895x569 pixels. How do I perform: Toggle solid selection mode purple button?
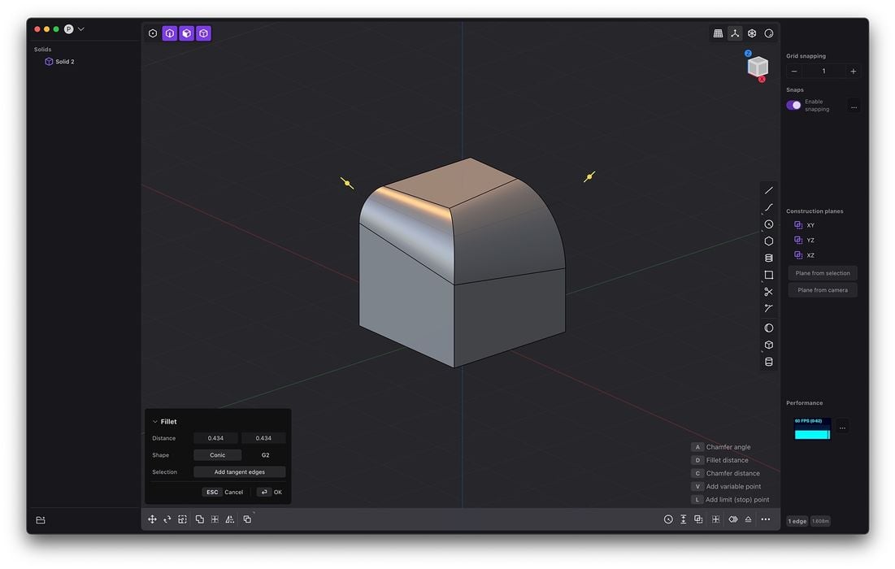pyautogui.click(x=203, y=33)
